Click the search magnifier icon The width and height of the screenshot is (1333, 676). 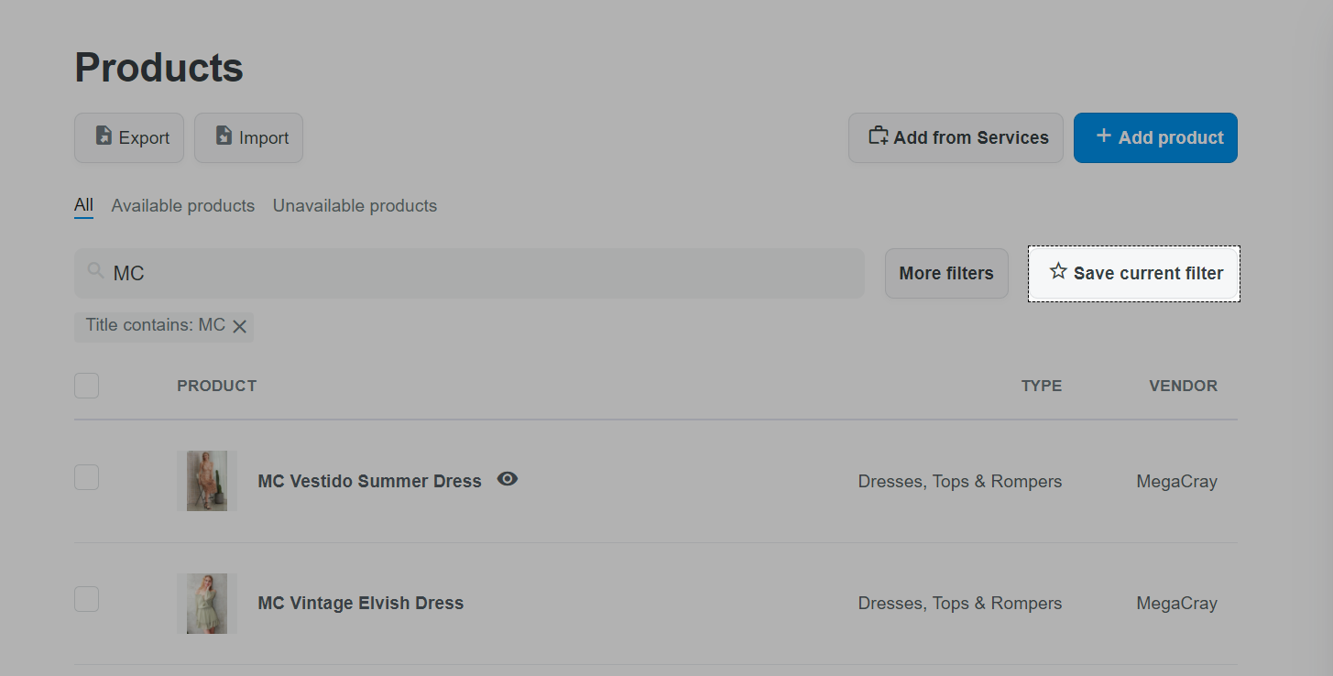[95, 271]
